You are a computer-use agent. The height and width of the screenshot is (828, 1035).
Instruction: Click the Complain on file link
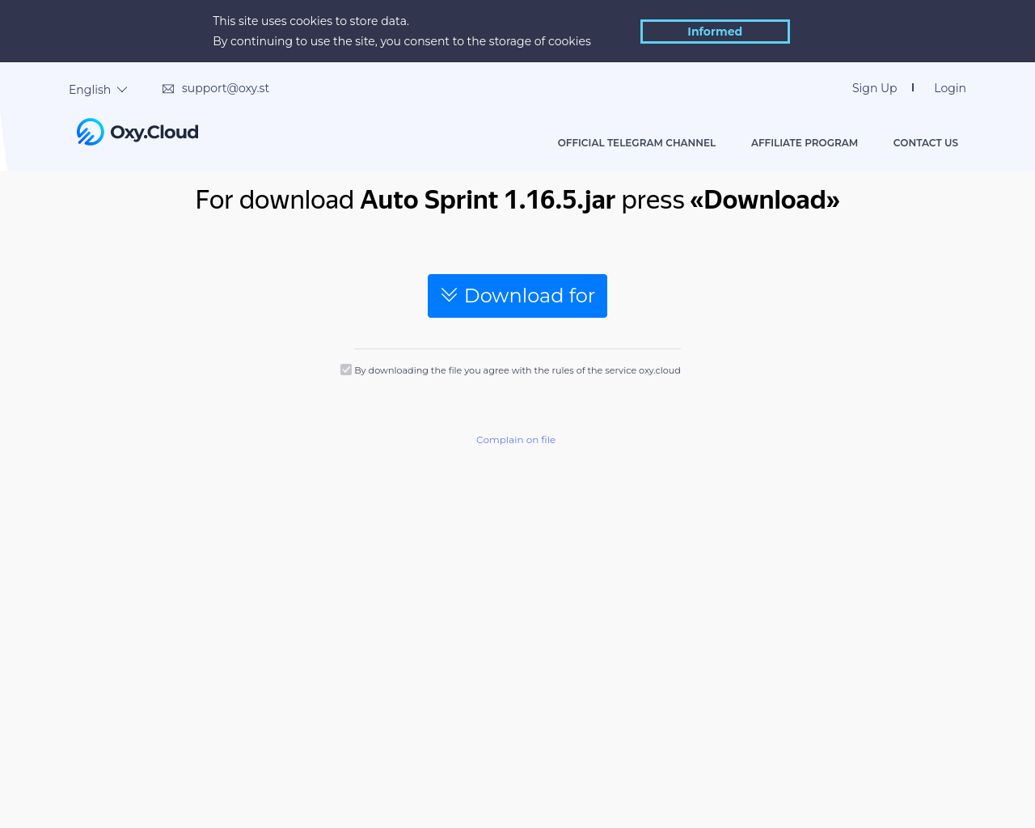pos(516,440)
